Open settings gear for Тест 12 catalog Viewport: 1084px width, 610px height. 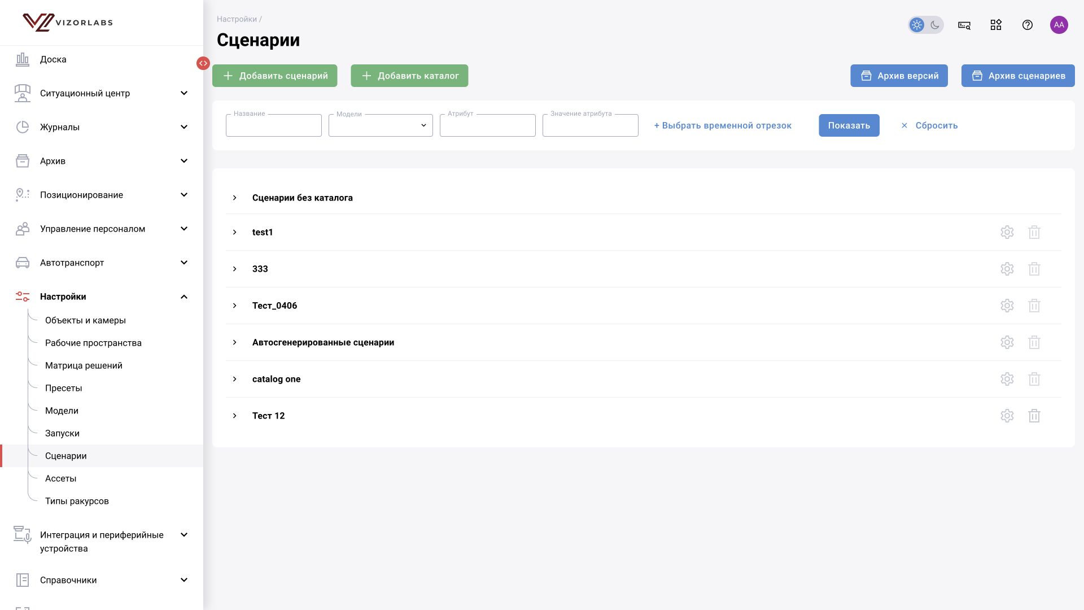click(1007, 416)
